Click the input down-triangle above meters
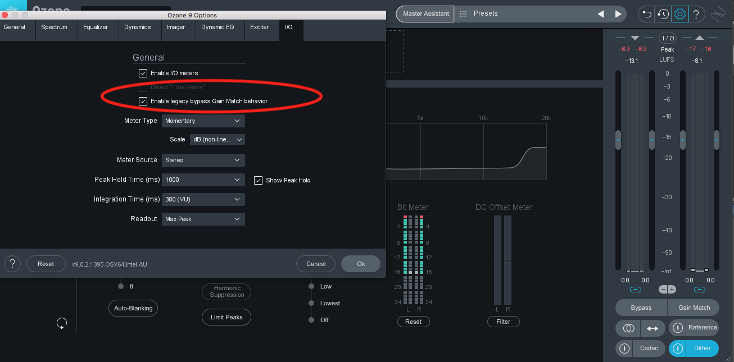This screenshot has height=362, width=734. [635, 38]
